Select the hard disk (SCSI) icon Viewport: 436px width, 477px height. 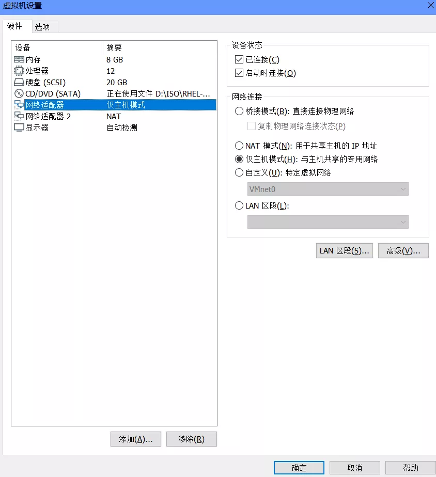[x=19, y=82]
